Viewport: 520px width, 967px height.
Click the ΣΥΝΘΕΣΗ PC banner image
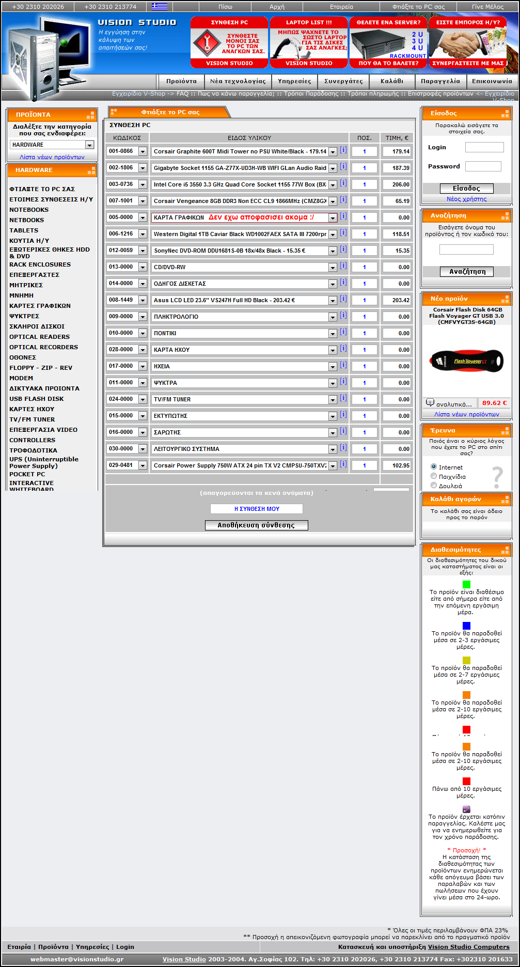[x=229, y=42]
